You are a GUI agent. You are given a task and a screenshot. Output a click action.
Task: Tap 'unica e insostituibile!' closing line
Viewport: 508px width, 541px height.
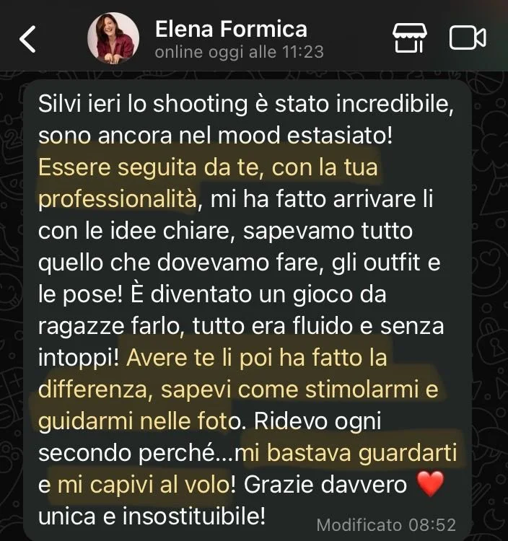click(152, 516)
